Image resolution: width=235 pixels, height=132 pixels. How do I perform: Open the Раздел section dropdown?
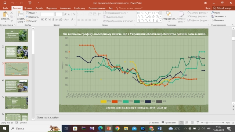32,21
